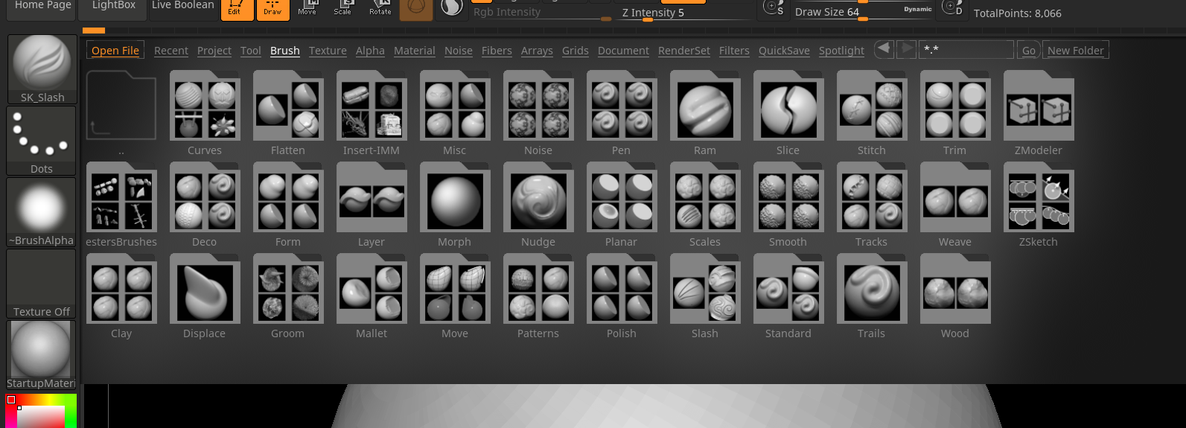This screenshot has height=428, width=1186.
Task: Open the Mallet brush folder
Action: (372, 290)
